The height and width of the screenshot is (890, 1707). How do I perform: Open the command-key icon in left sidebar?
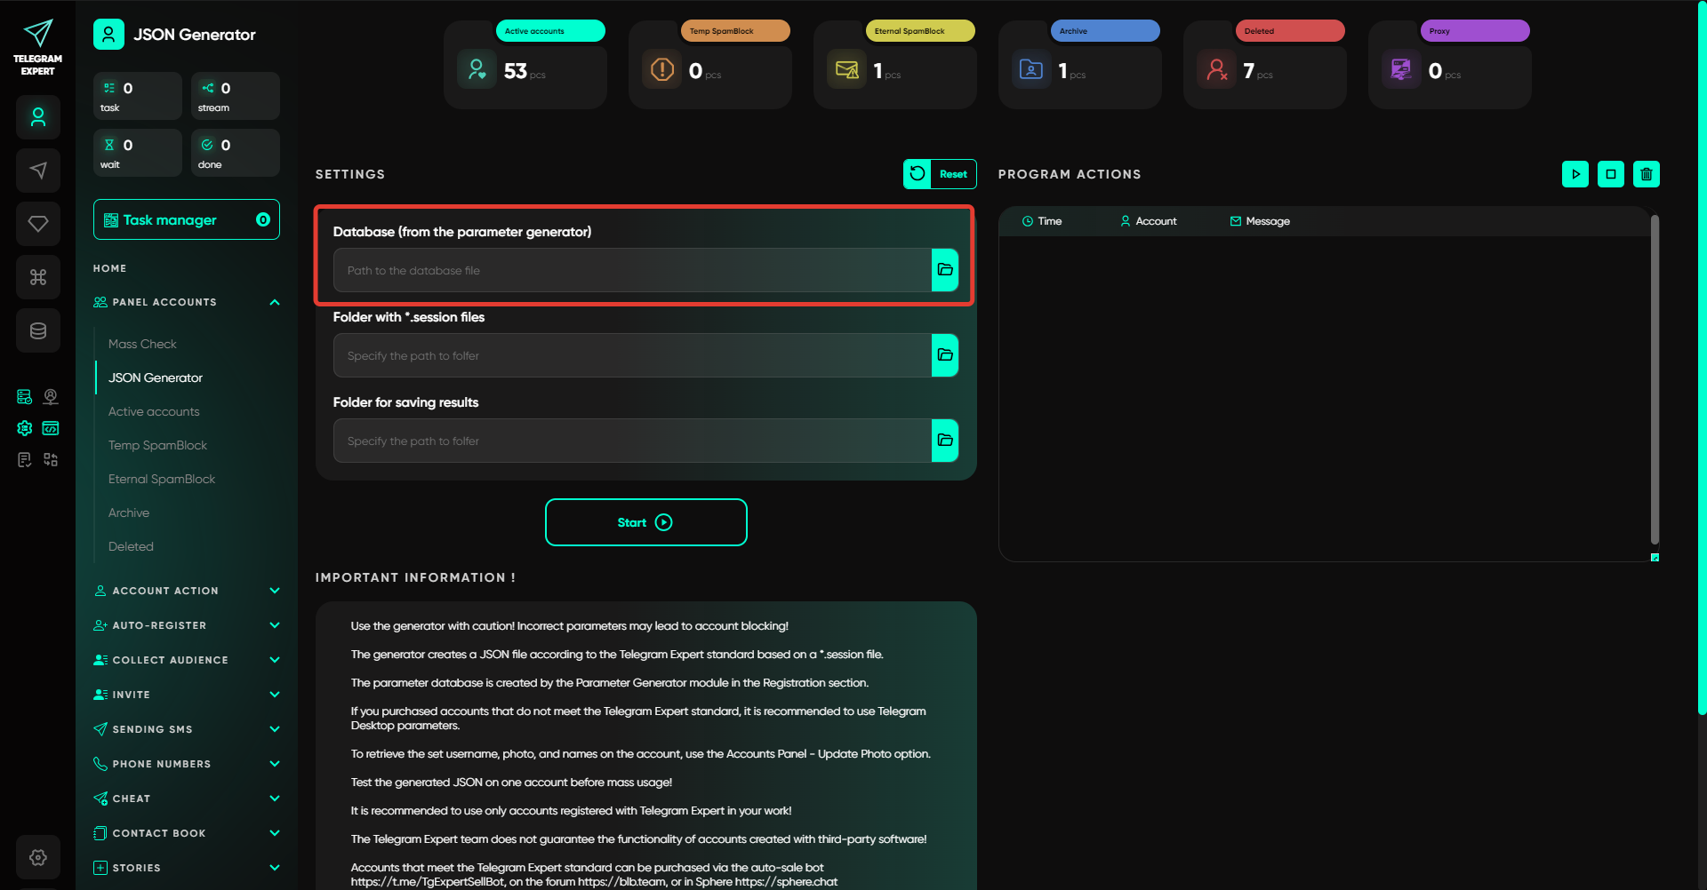pyautogui.click(x=38, y=277)
